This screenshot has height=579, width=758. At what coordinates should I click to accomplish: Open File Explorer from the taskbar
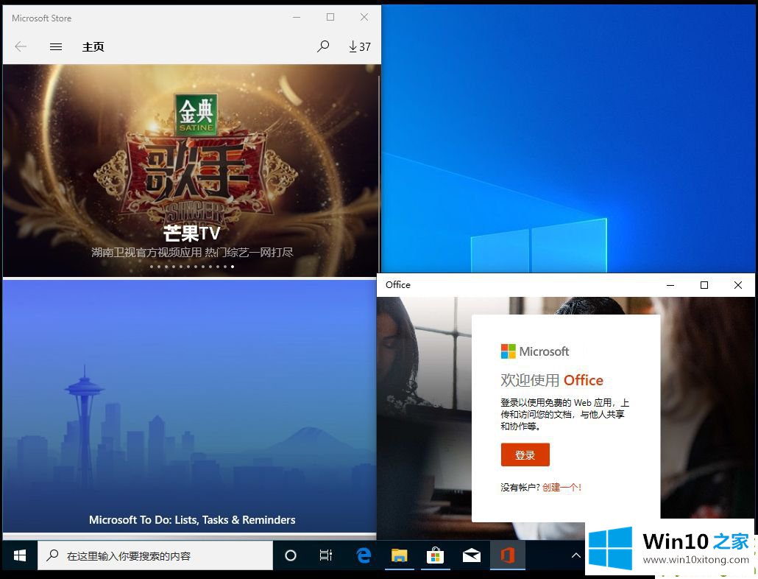[400, 555]
